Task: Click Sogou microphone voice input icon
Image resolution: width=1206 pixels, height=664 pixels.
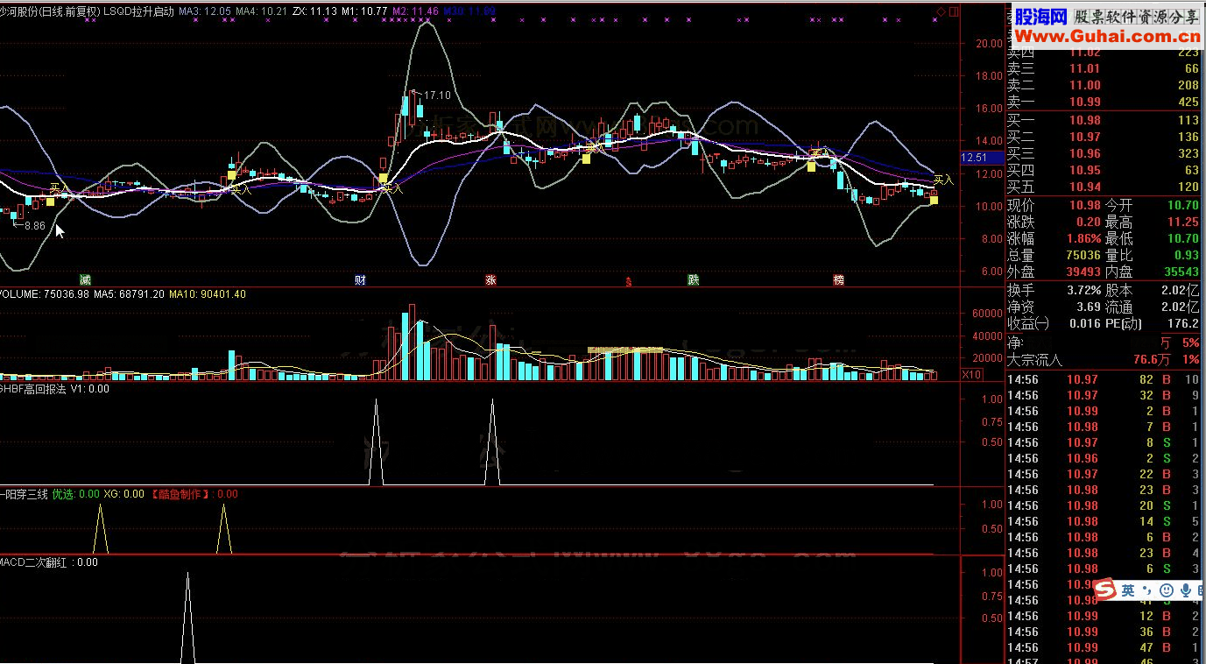Action: pyautogui.click(x=1185, y=590)
